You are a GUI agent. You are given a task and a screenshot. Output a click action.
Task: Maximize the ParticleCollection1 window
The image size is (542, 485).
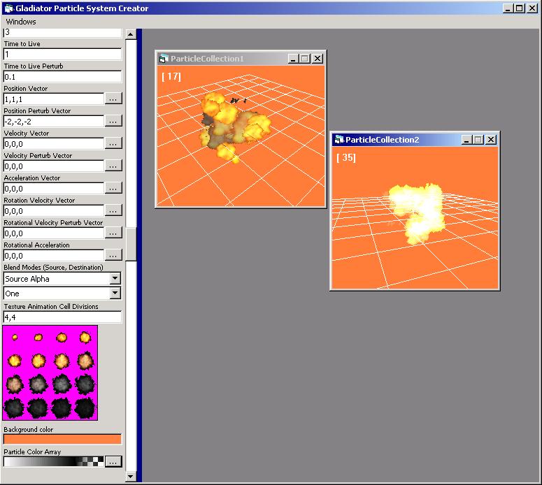[x=304, y=59]
